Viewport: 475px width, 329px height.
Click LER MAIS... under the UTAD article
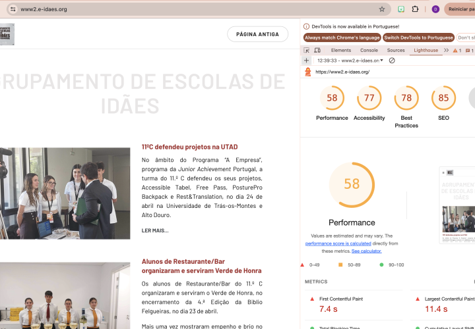point(155,230)
